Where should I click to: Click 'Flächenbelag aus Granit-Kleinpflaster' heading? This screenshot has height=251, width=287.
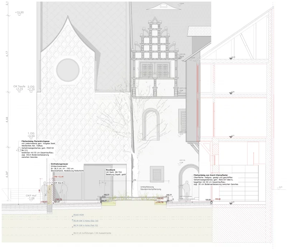tap(211, 175)
